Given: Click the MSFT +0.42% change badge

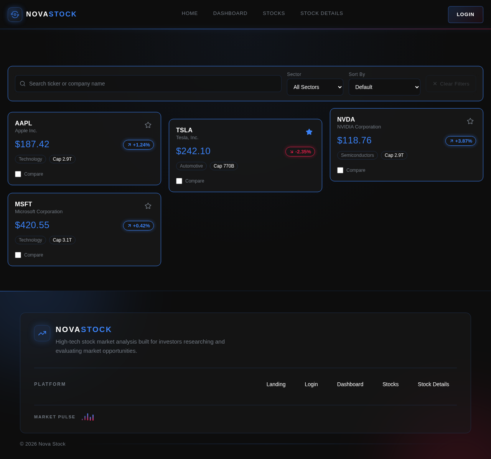Looking at the screenshot, I should pos(138,226).
